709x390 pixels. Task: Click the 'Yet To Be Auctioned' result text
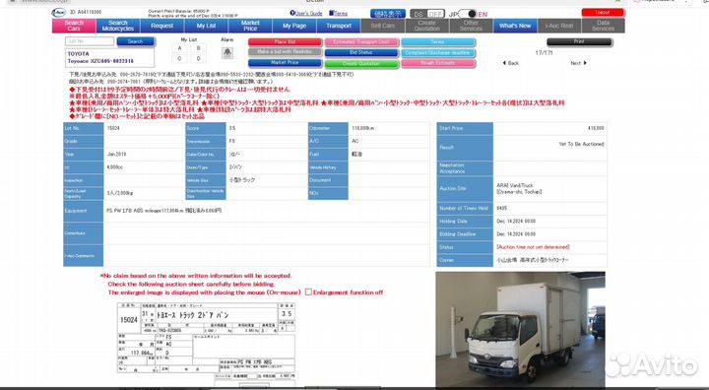(x=581, y=144)
